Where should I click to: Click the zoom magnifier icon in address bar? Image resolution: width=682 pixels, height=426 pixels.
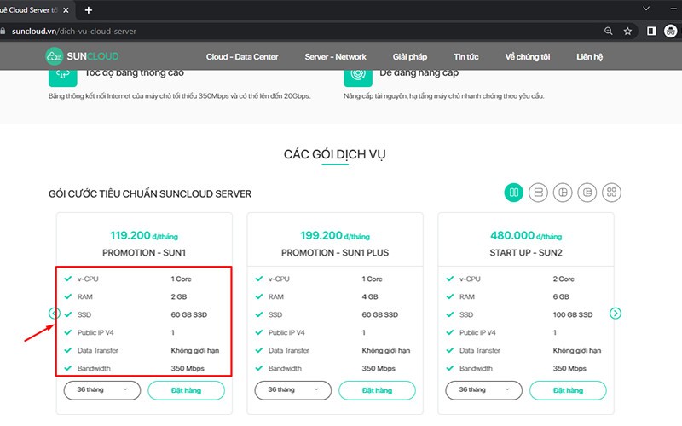tap(609, 31)
